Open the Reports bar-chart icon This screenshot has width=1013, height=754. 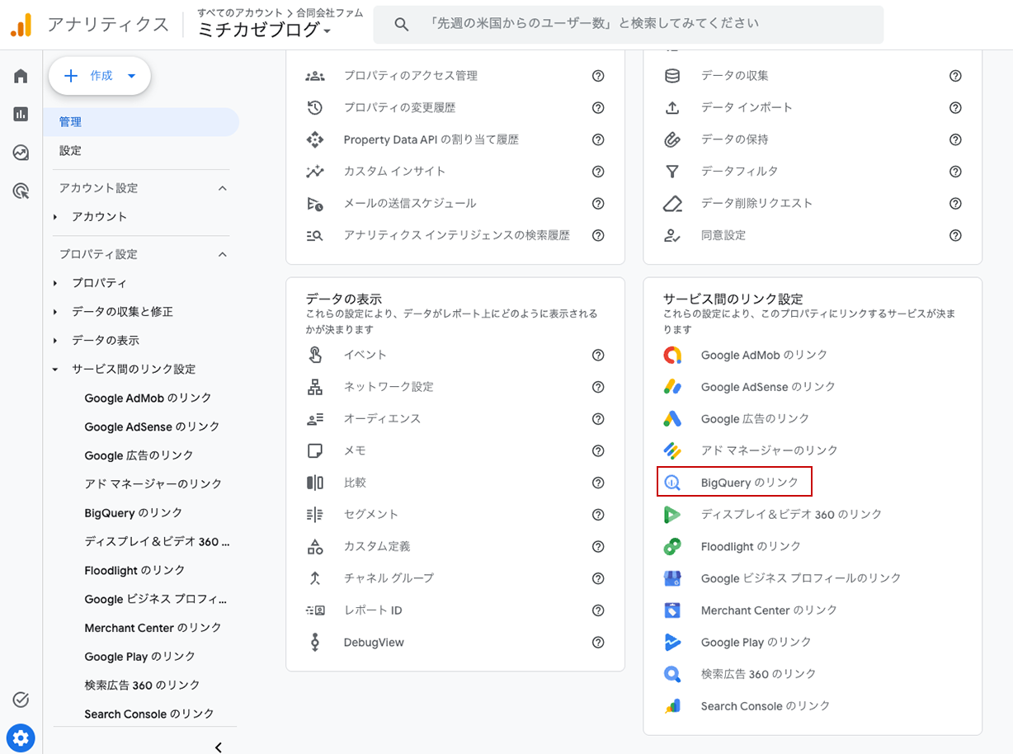pos(21,115)
